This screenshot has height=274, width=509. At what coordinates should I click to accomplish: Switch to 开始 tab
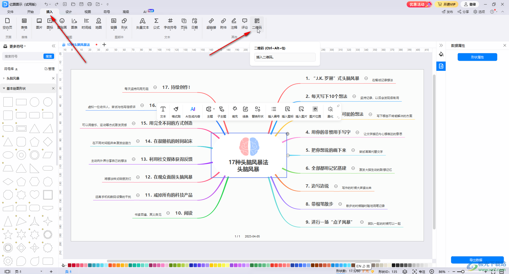(30, 12)
